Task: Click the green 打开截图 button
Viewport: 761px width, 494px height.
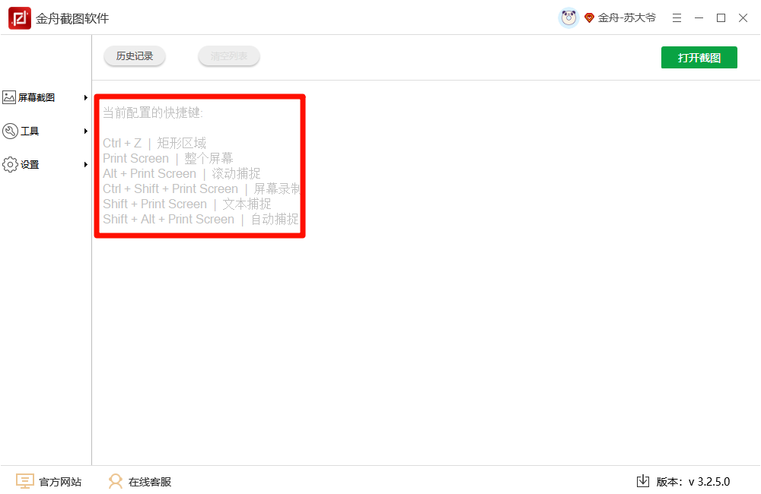Action: 699,58
